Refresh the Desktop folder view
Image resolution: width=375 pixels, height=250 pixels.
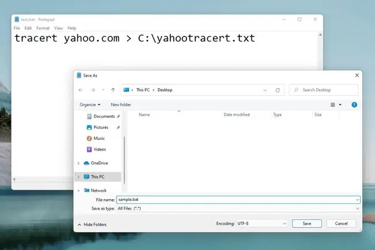(277, 90)
